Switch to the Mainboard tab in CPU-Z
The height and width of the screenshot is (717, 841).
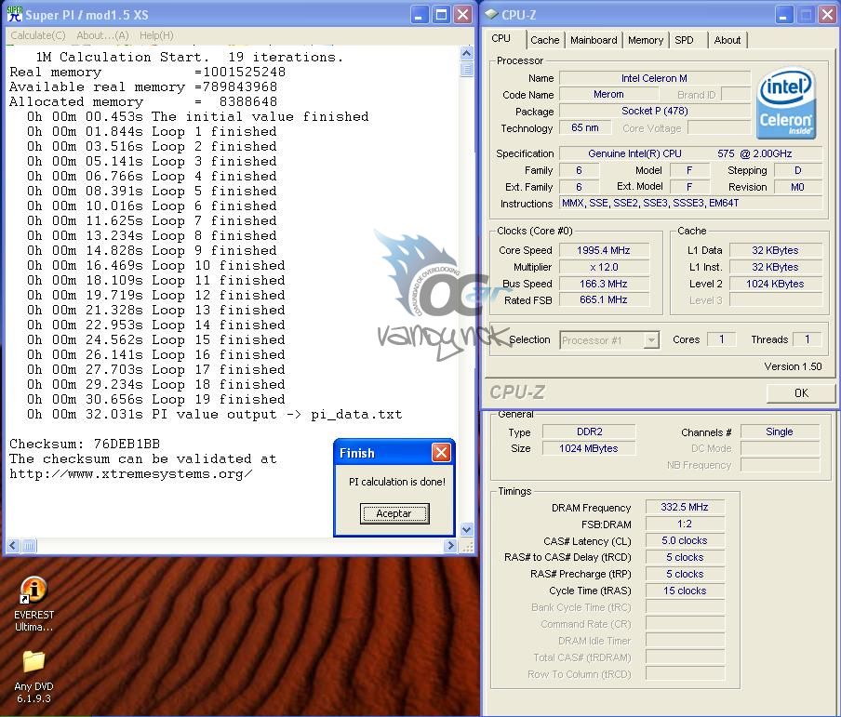pos(594,40)
